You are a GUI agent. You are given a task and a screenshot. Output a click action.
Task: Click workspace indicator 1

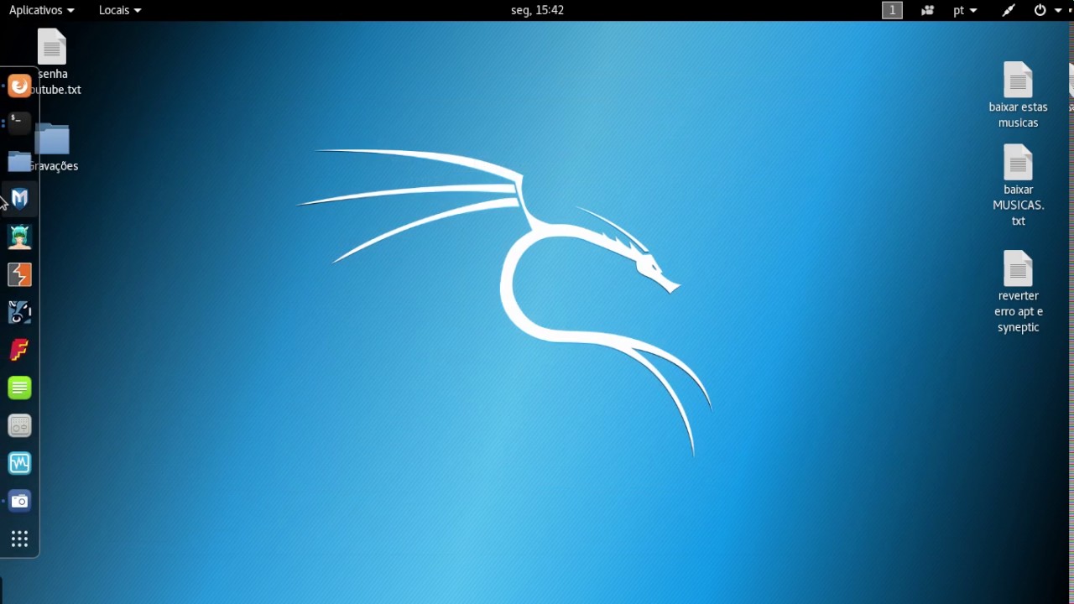[892, 10]
